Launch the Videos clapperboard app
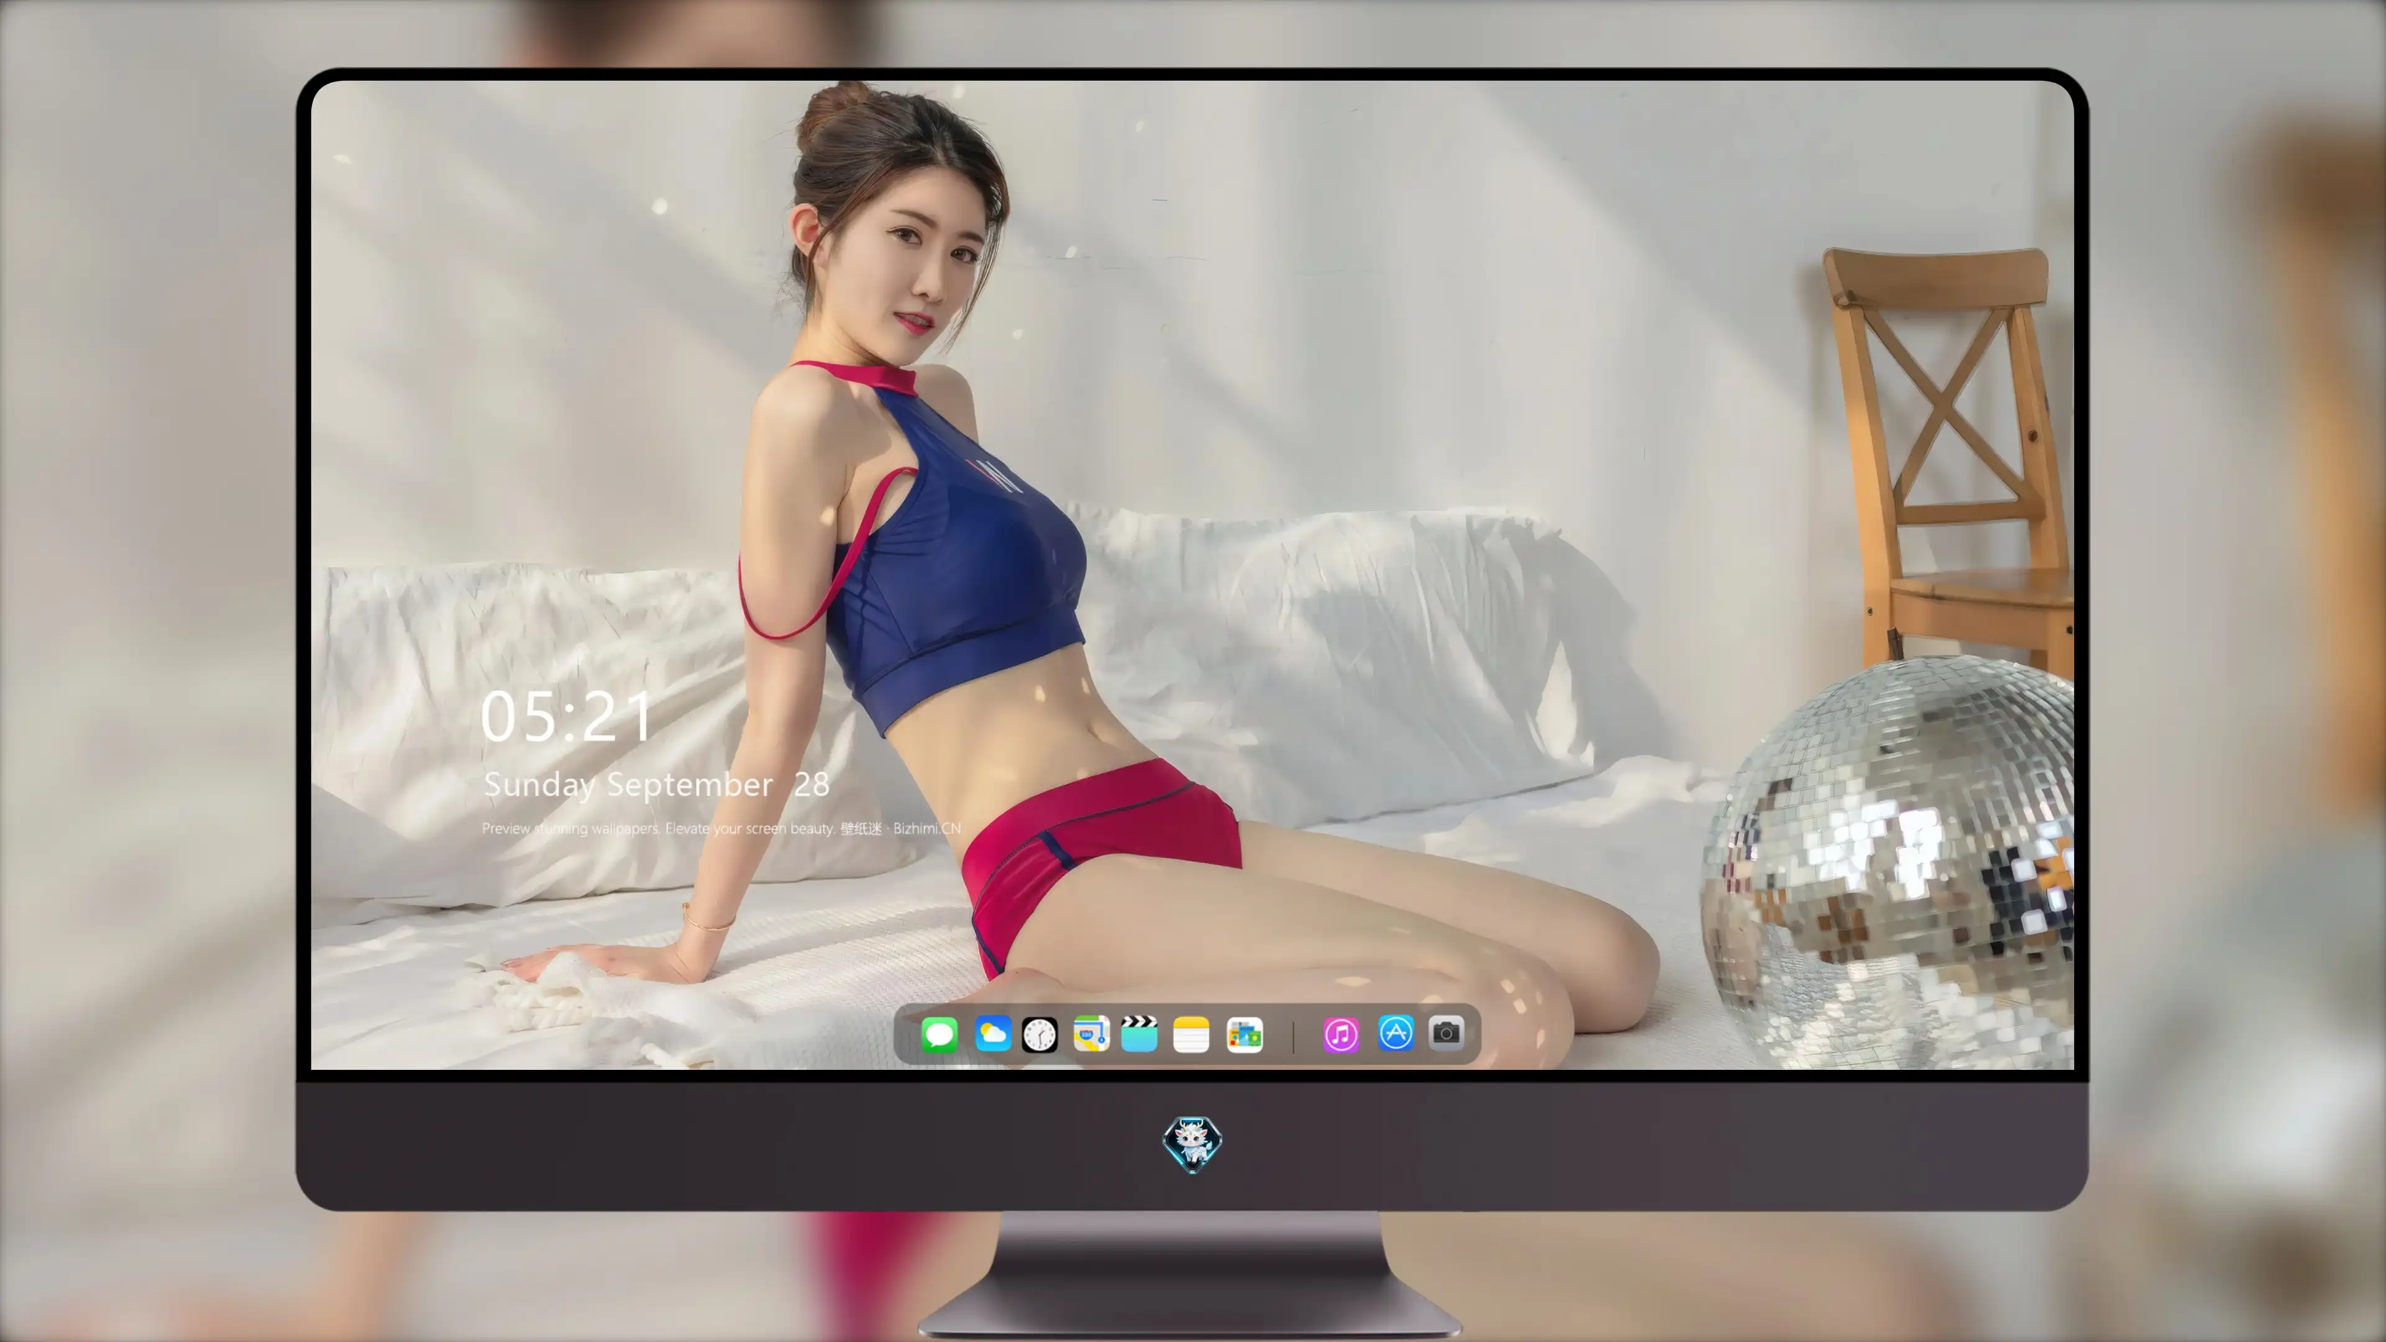This screenshot has width=2386, height=1342. coord(1140,1034)
